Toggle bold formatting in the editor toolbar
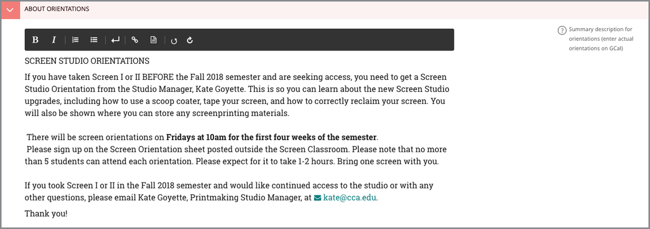 [x=36, y=40]
